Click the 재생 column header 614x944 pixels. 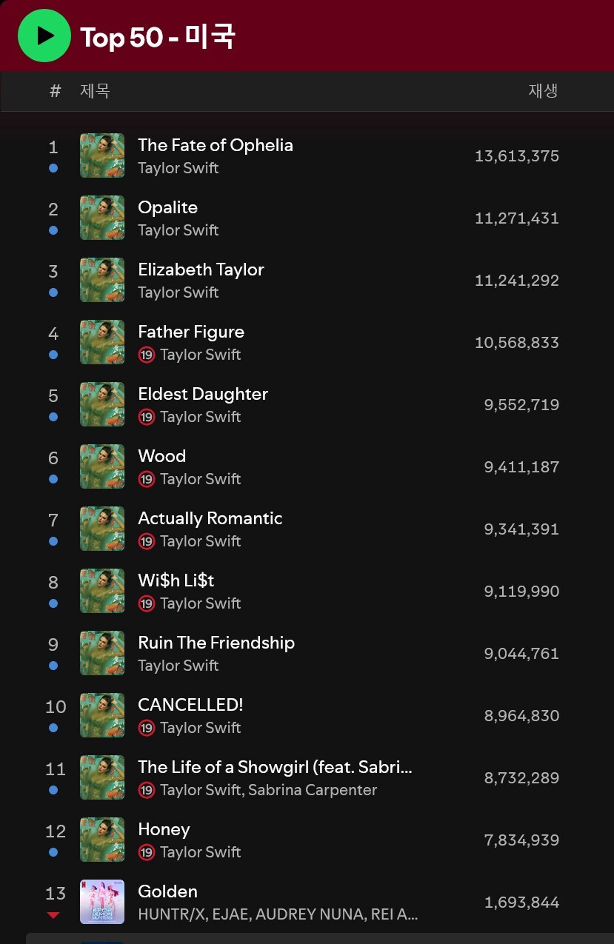(x=543, y=91)
